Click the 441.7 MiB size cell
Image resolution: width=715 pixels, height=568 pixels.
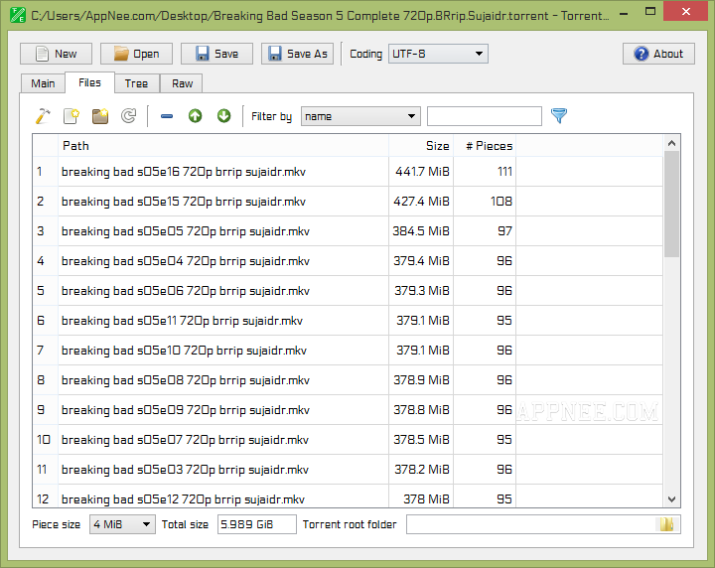pyautogui.click(x=421, y=172)
